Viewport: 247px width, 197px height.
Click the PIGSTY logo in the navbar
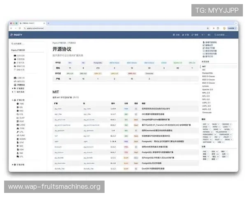coord(16,35)
